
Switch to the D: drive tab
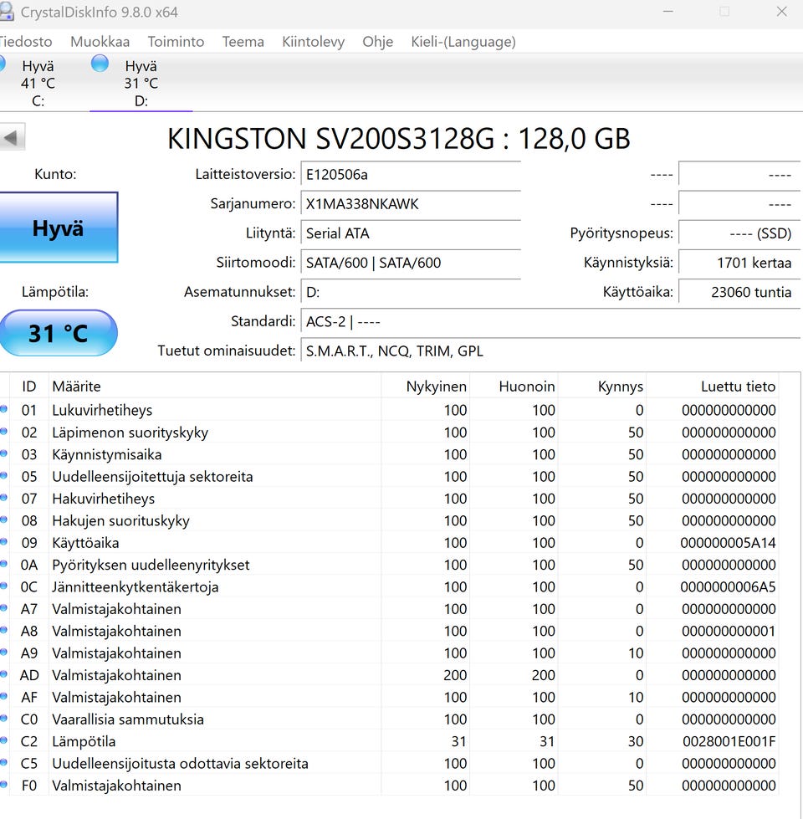[x=141, y=84]
